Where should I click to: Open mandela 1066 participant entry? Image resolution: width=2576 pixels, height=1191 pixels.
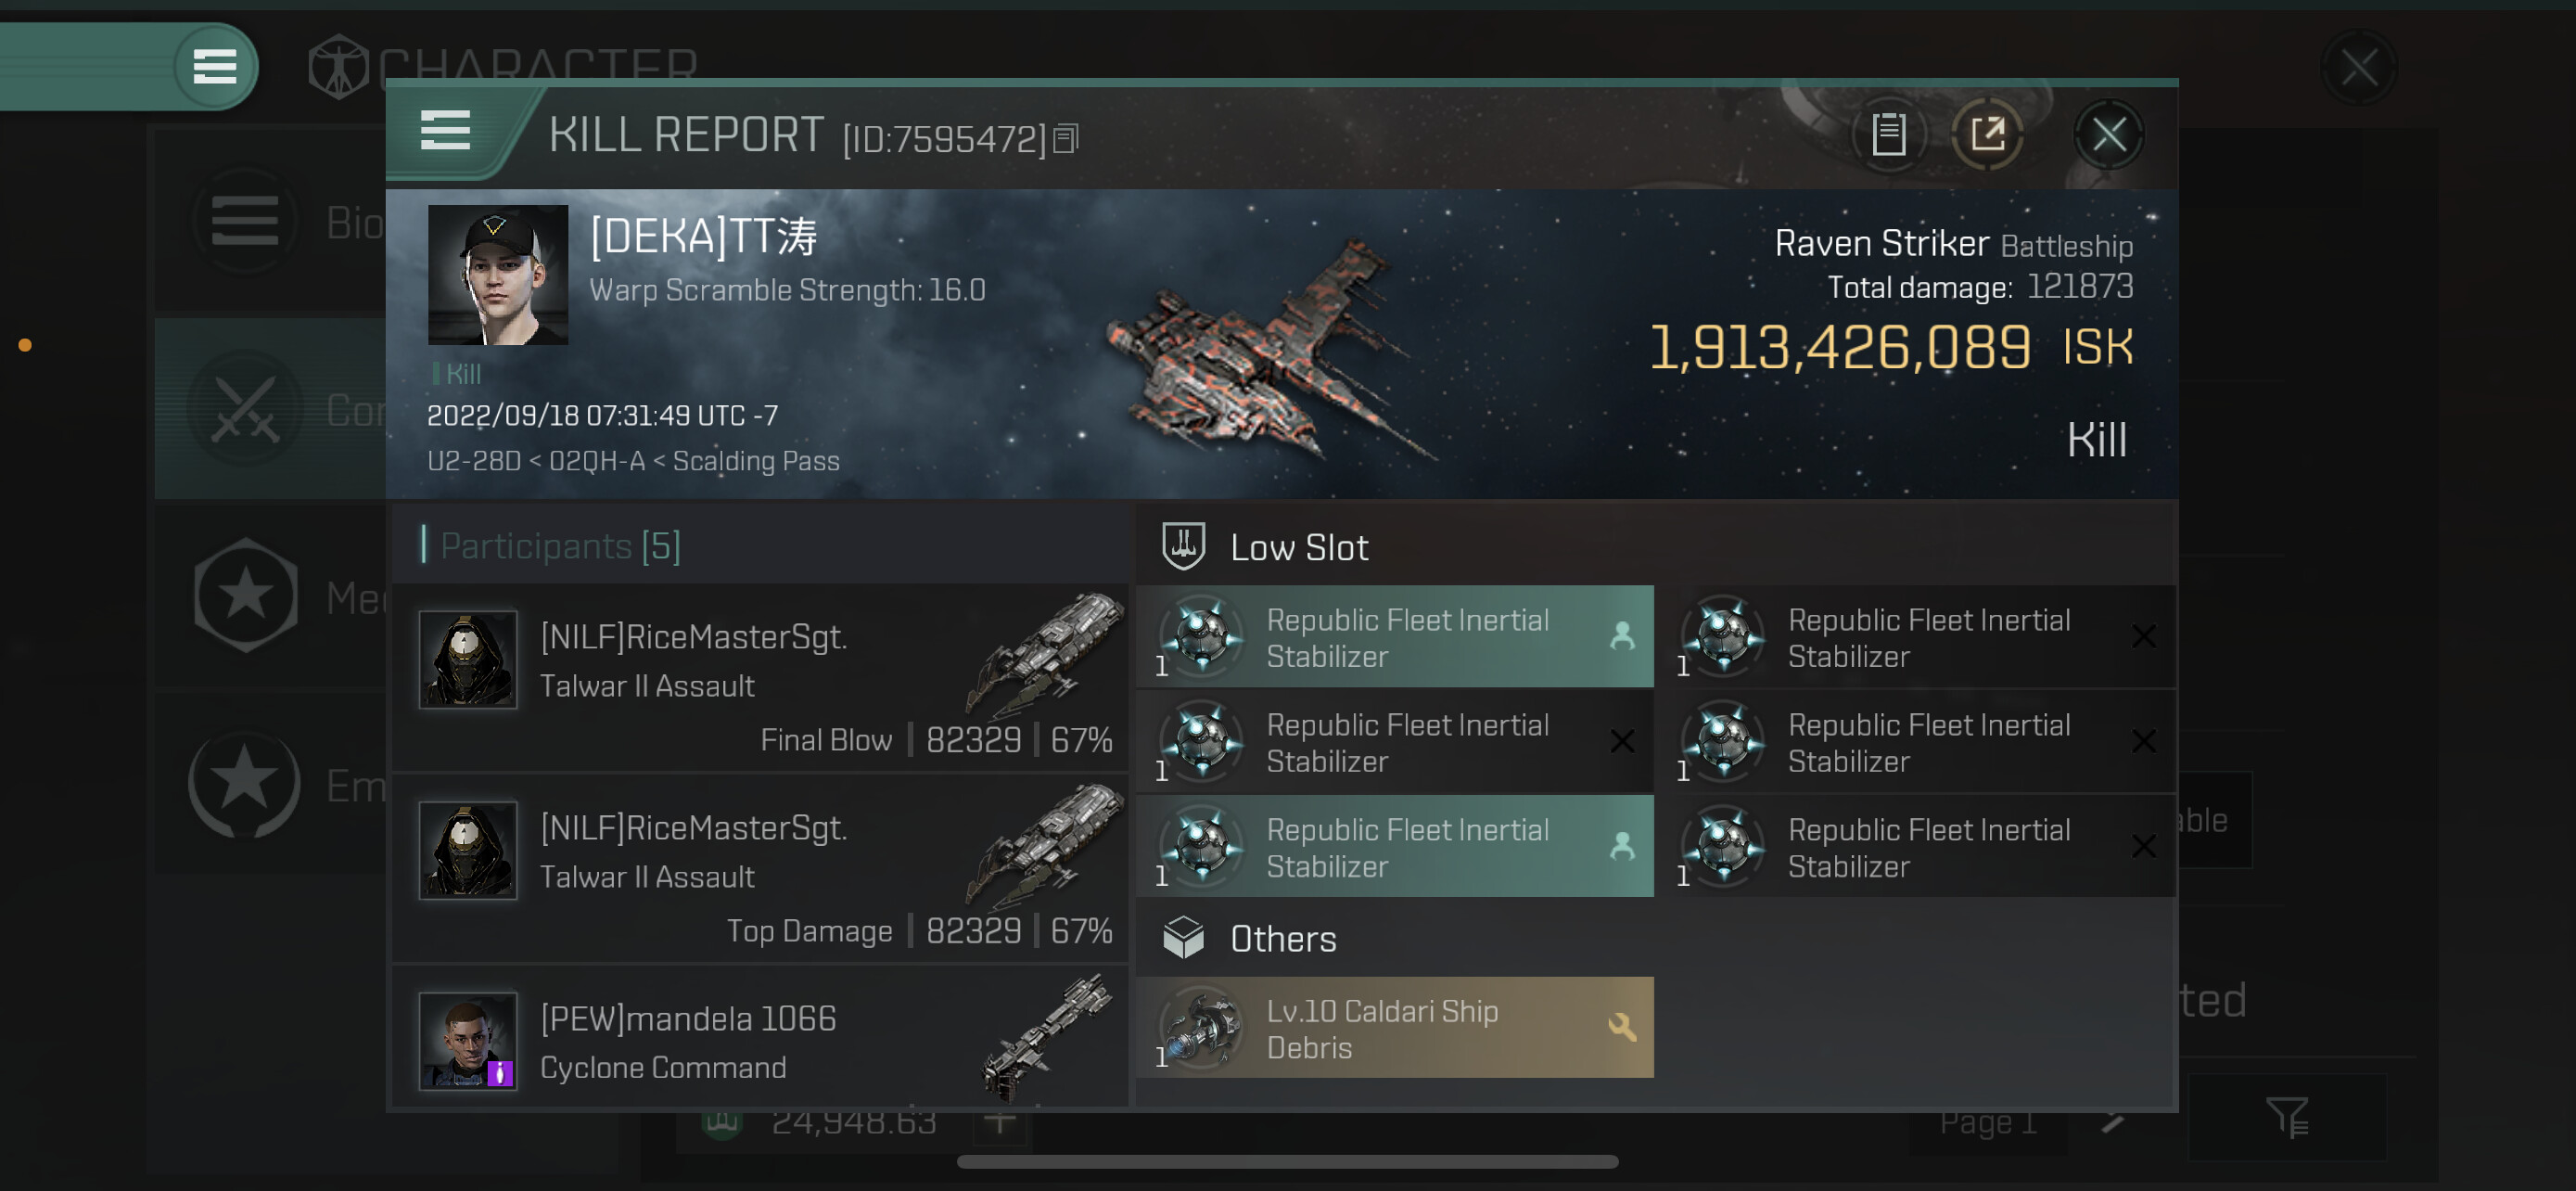[x=760, y=1040]
